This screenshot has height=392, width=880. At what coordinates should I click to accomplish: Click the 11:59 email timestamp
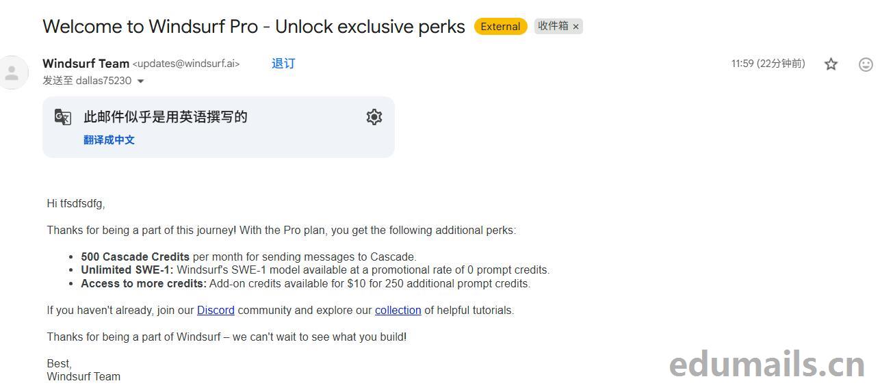[x=768, y=64]
